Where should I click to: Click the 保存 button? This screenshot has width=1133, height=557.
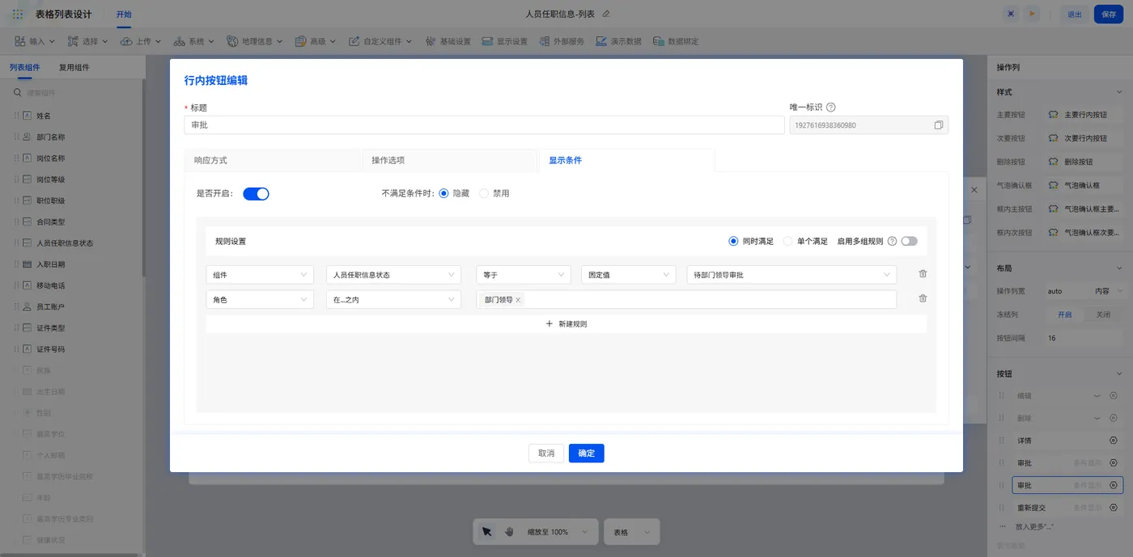click(x=1108, y=14)
